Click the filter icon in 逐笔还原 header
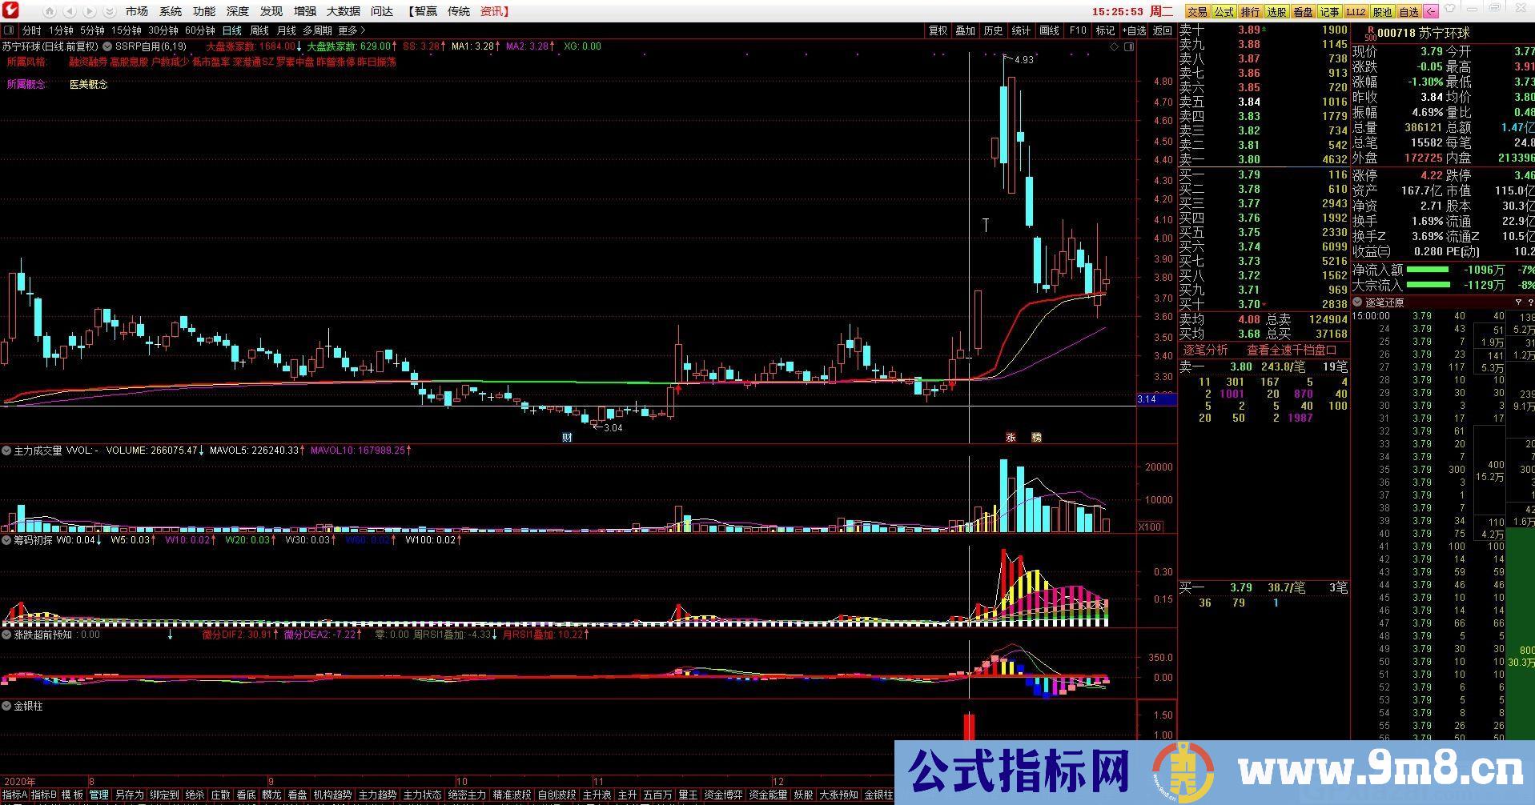Image resolution: width=1535 pixels, height=805 pixels. 1518,302
